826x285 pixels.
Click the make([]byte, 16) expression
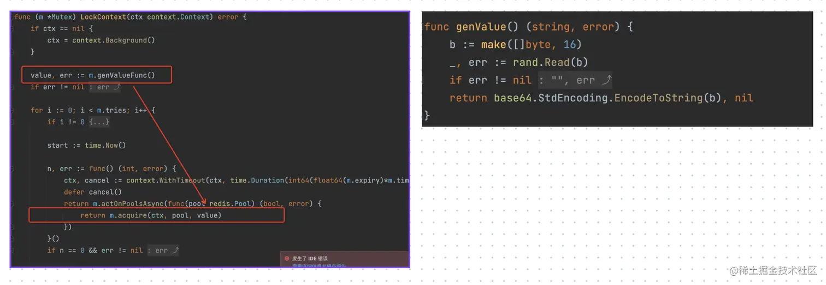tap(532, 45)
